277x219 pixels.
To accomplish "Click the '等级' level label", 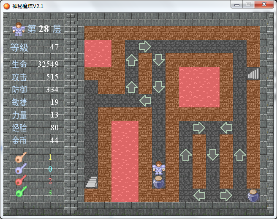I will 19,47.
